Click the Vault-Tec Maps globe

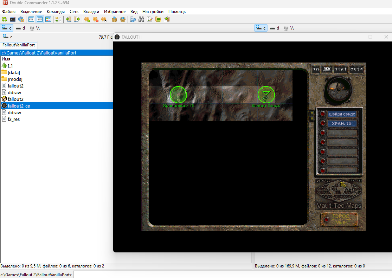tap(339, 192)
